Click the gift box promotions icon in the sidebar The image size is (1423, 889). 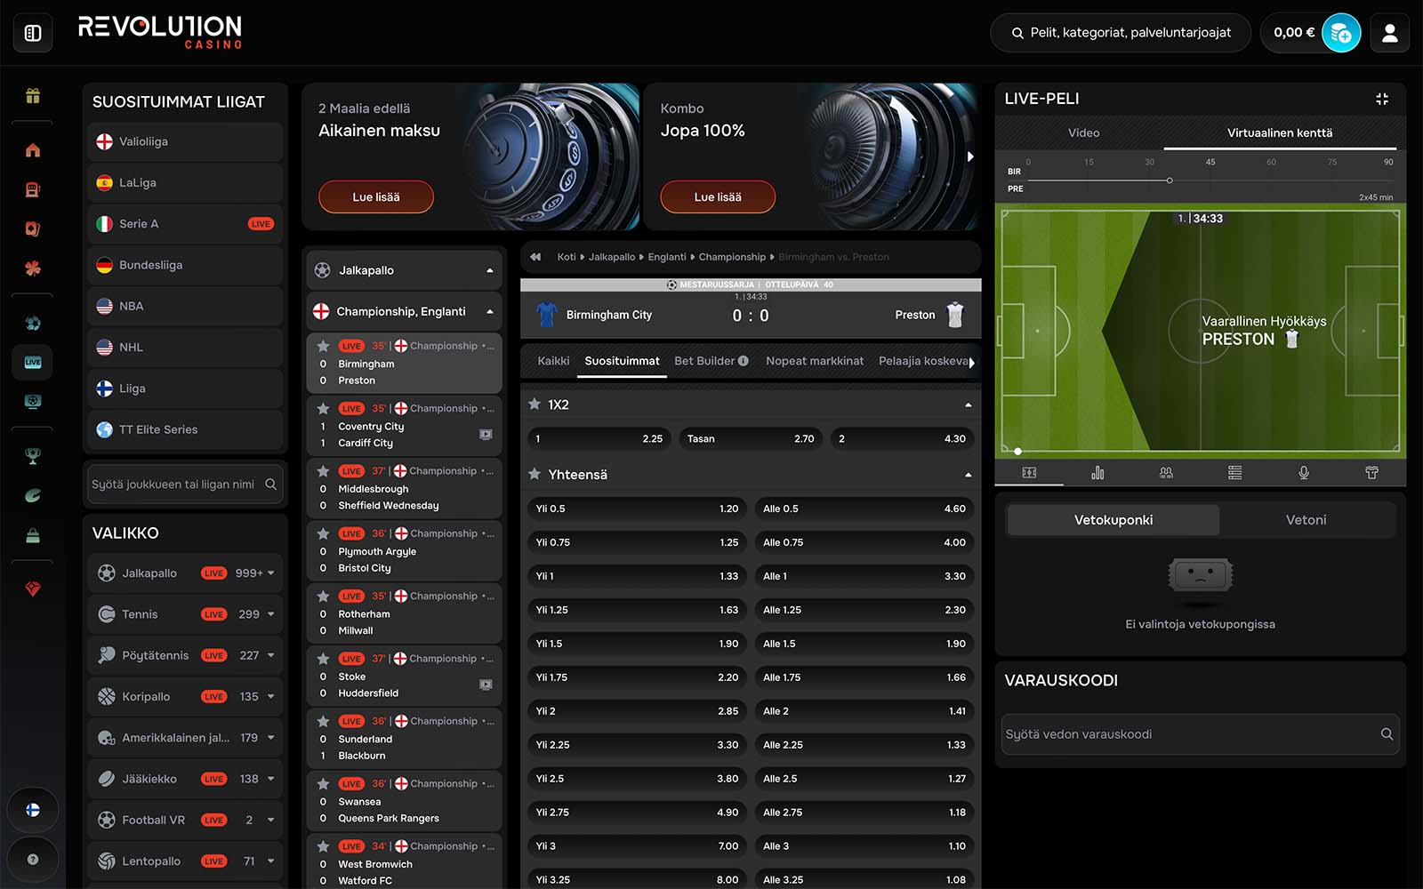[33, 96]
